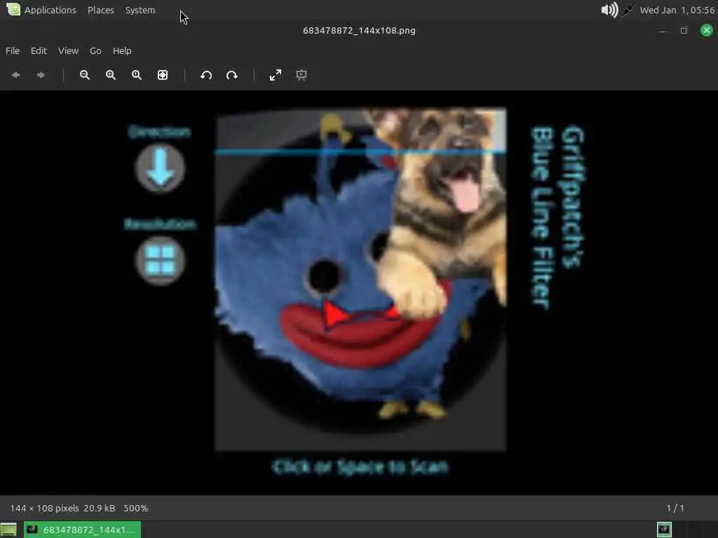The width and height of the screenshot is (718, 538).
Task: Open the Edit menu
Action: tap(39, 50)
